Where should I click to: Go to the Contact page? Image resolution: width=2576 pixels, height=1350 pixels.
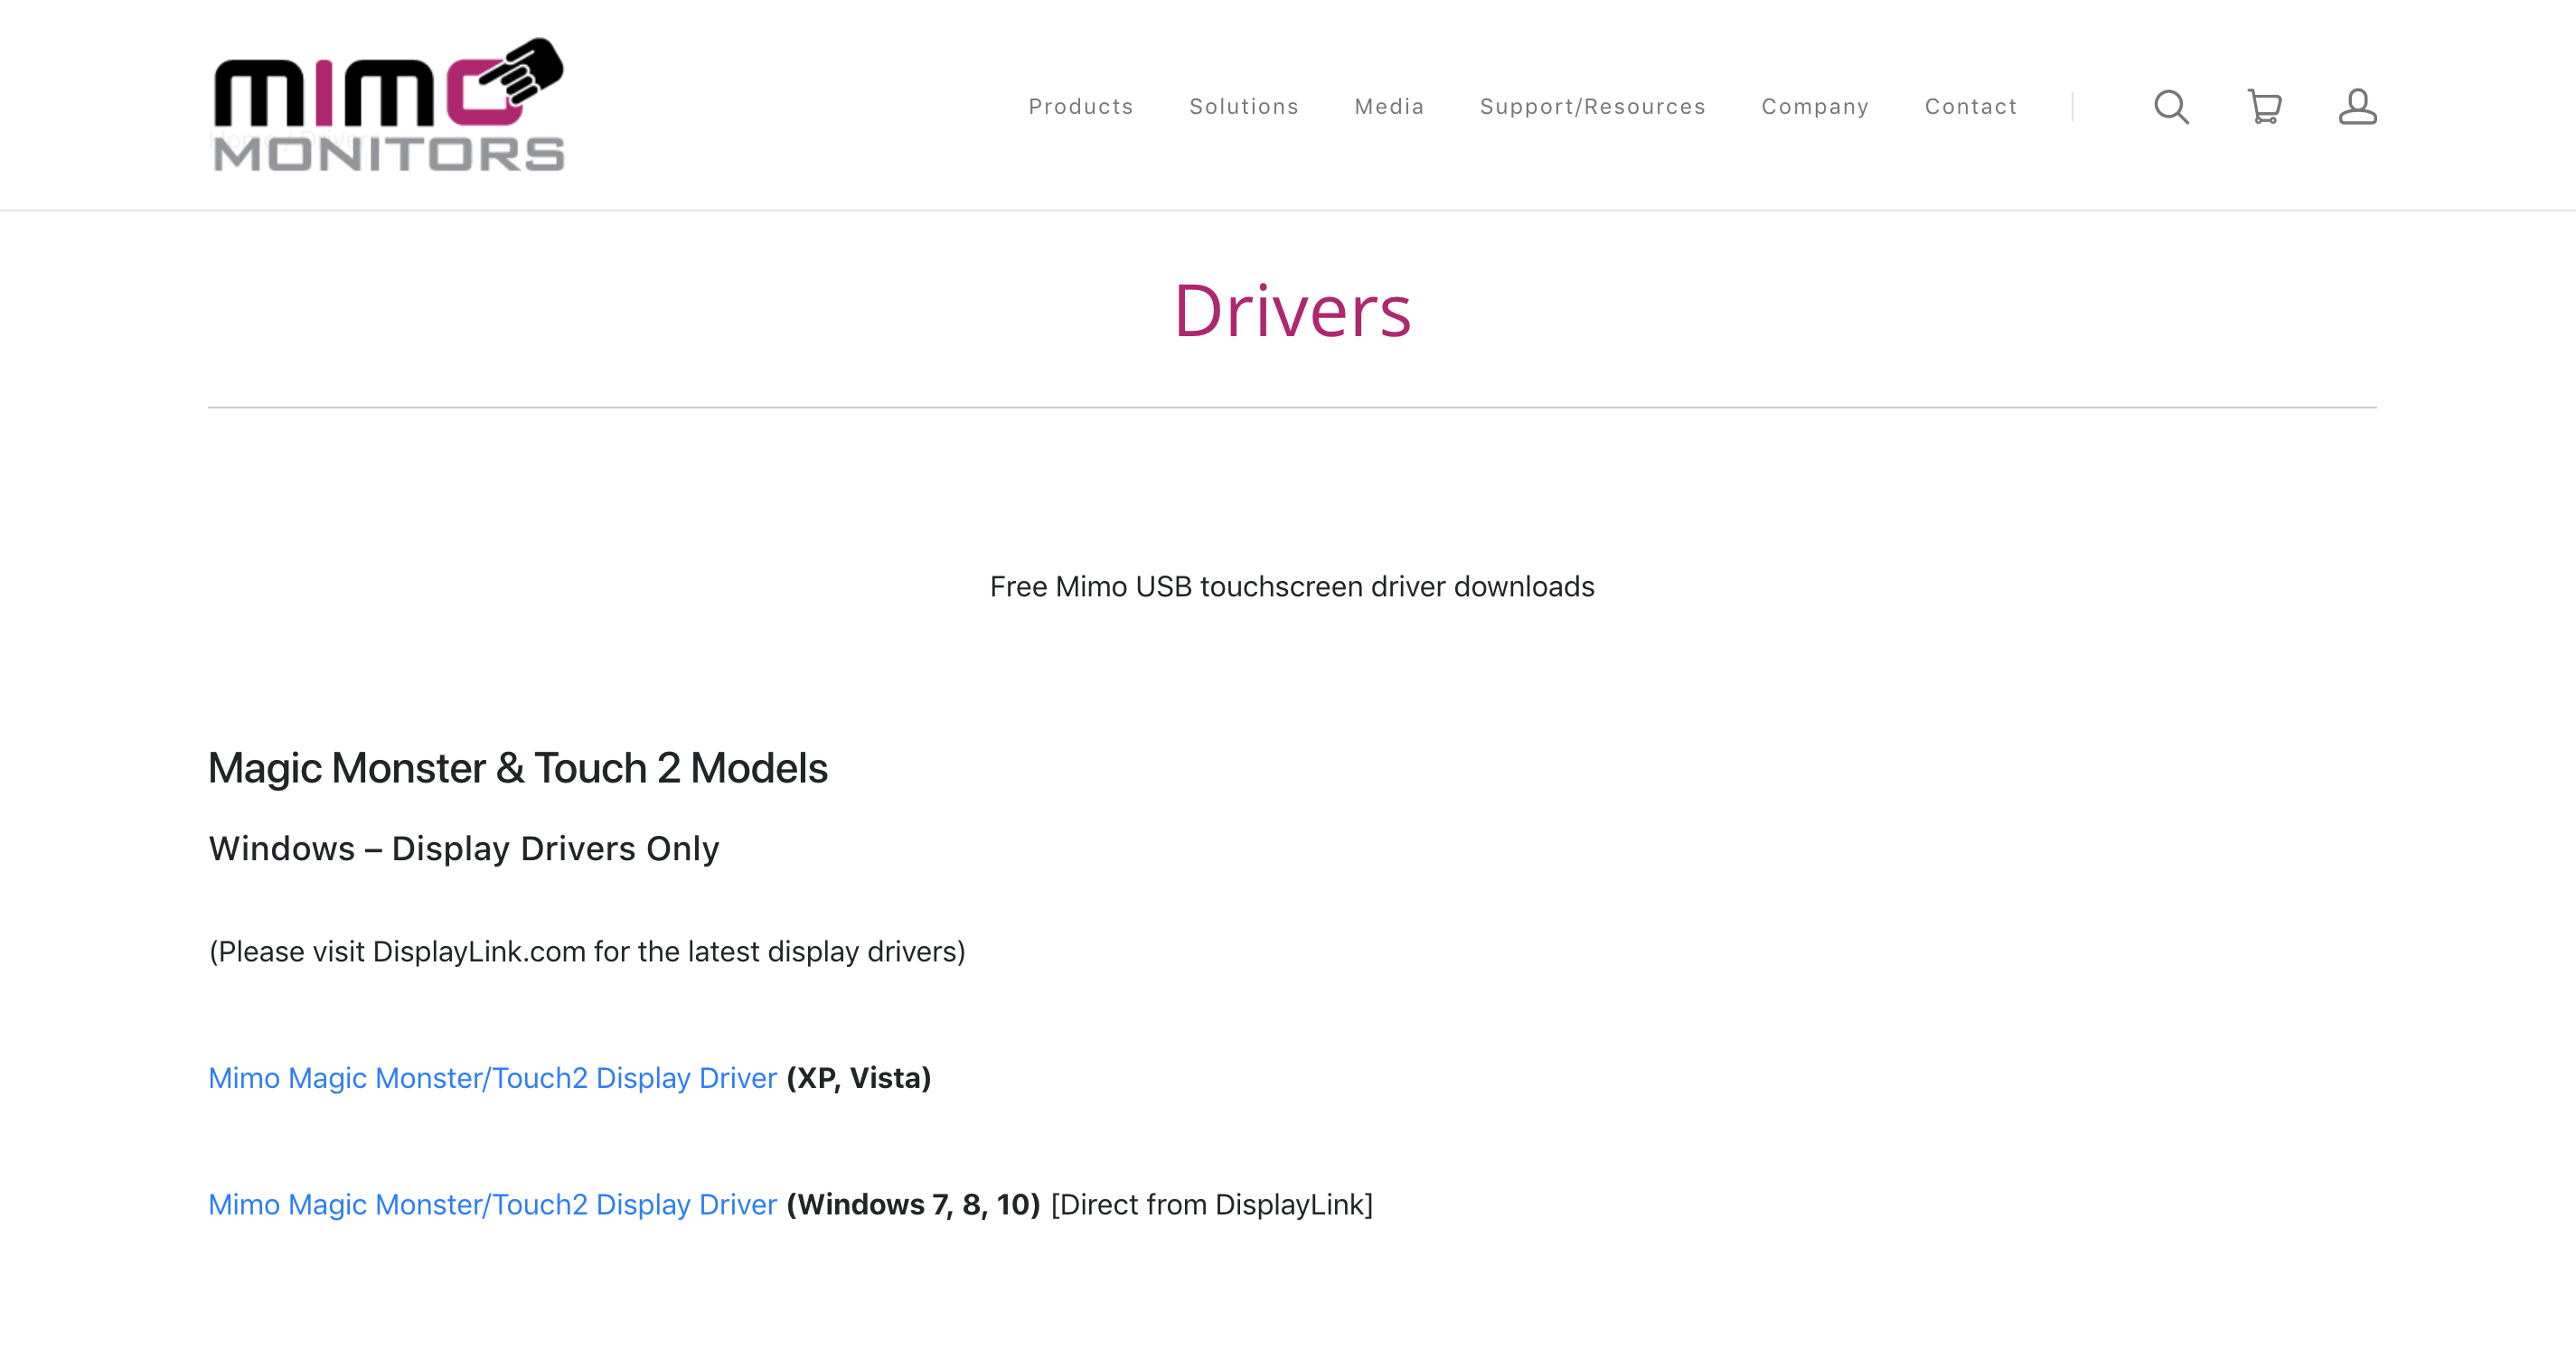point(1971,107)
